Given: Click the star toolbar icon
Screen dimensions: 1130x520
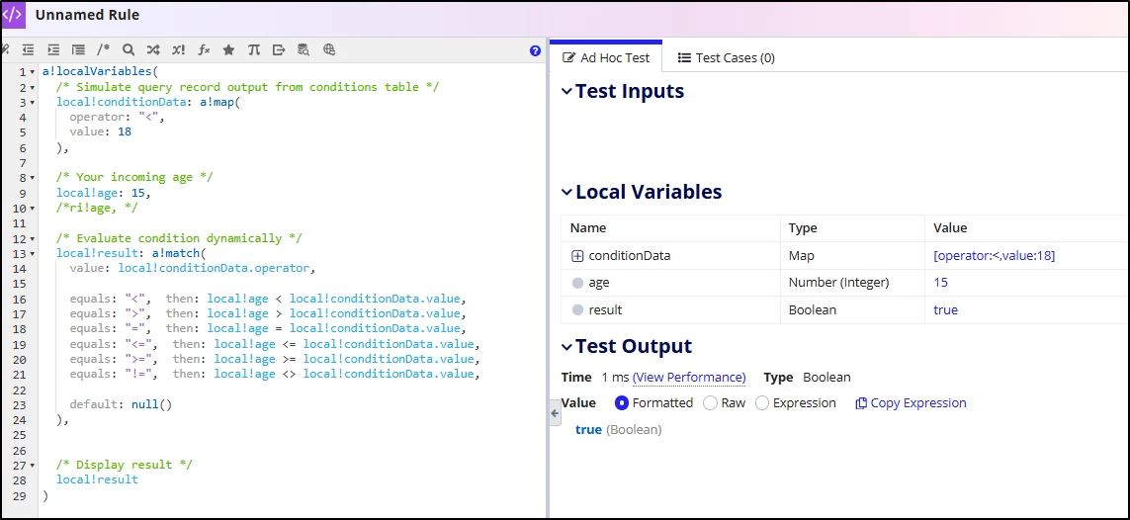Looking at the screenshot, I should point(228,49).
